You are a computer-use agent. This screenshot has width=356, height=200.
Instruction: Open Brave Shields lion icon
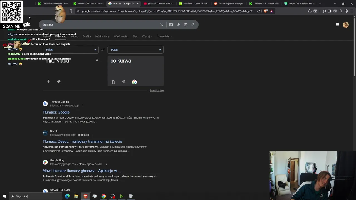[266, 11]
